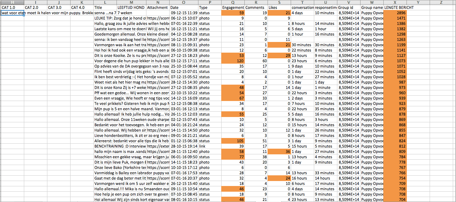The width and height of the screenshot is (456, 202).
Task: Click the LEEFTIJD HOND header cell
Action: [x=131, y=7]
